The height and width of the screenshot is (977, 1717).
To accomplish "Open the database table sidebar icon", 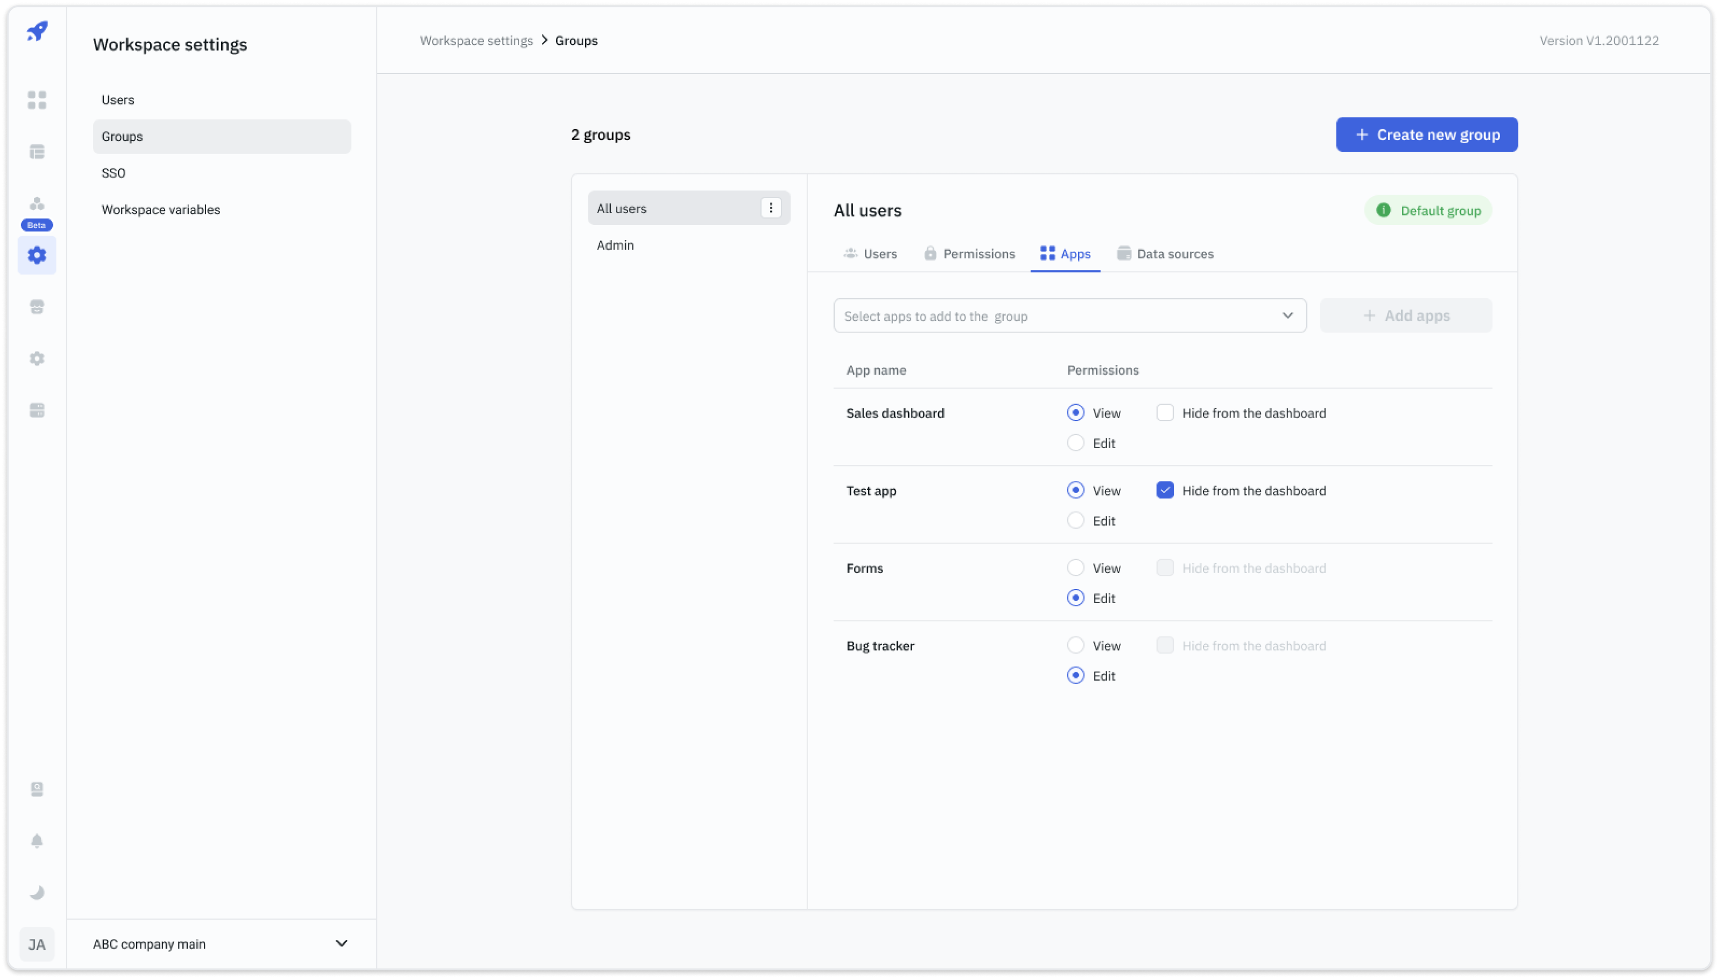I will pos(37,152).
